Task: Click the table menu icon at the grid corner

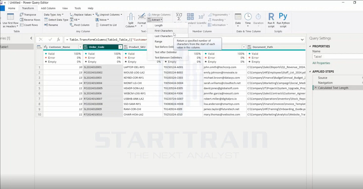Action: click(39, 47)
